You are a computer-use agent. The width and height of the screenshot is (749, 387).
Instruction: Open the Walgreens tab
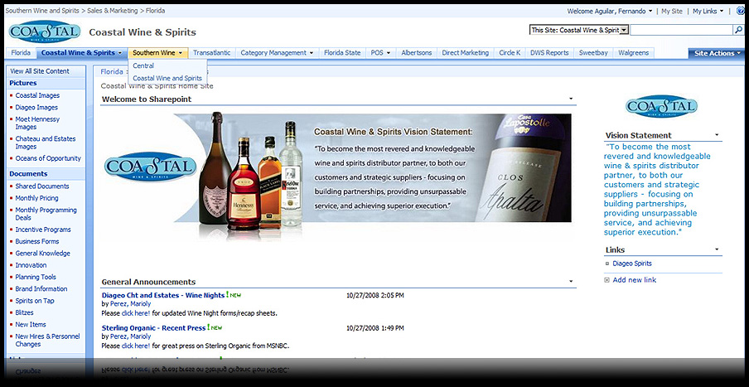[633, 53]
